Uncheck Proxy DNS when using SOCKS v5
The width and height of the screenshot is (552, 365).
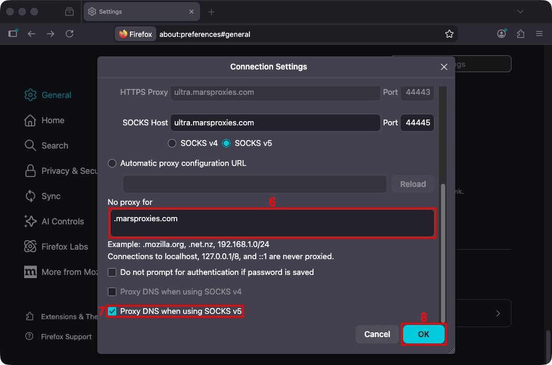click(x=112, y=311)
